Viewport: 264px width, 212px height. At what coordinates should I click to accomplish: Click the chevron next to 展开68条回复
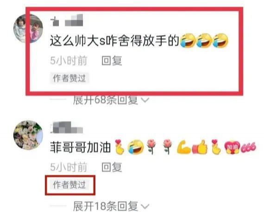pyautogui.click(x=145, y=100)
